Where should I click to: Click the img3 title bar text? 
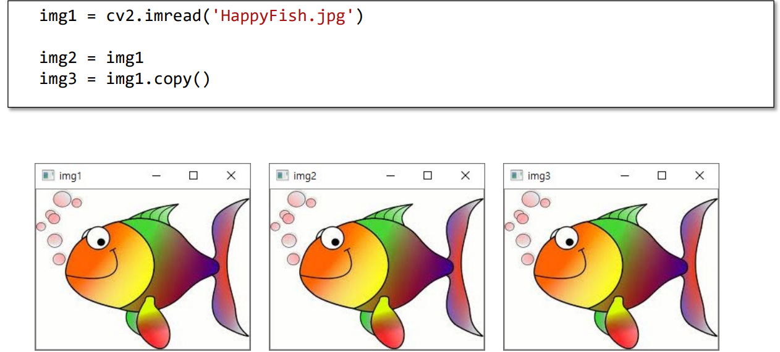(x=539, y=177)
